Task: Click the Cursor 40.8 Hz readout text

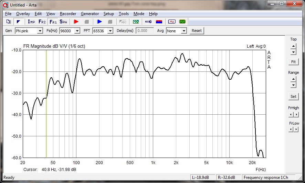Action: coord(50,169)
